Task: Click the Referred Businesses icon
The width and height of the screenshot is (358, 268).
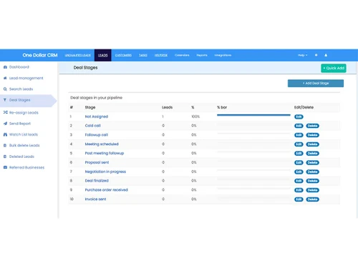Action: pos(5,167)
